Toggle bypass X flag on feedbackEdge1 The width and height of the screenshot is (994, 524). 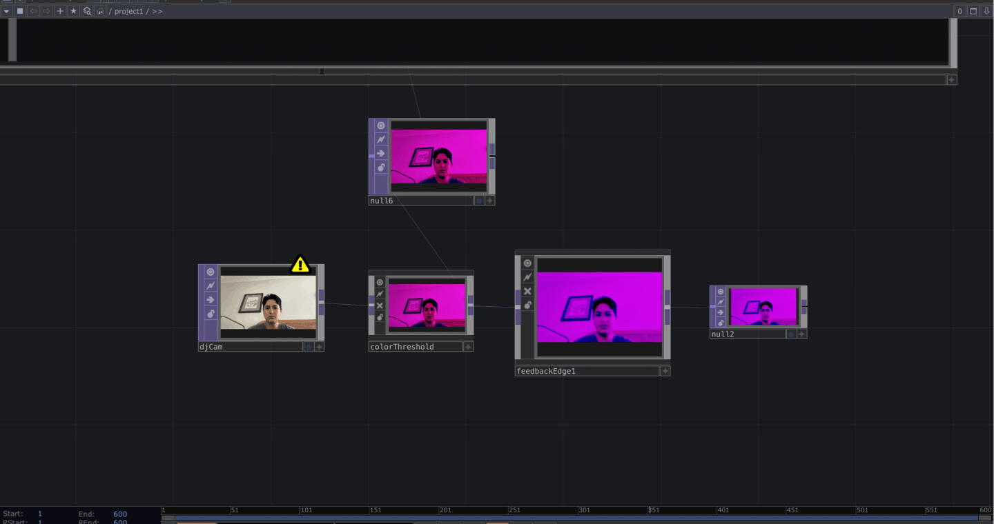coord(527,291)
